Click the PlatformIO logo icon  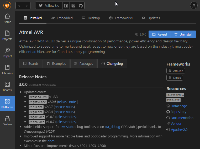click(7, 5)
